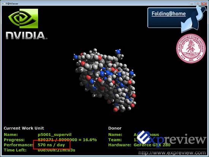Click the donor Team label
The width and height of the screenshot is (209, 157).
click(x=115, y=140)
